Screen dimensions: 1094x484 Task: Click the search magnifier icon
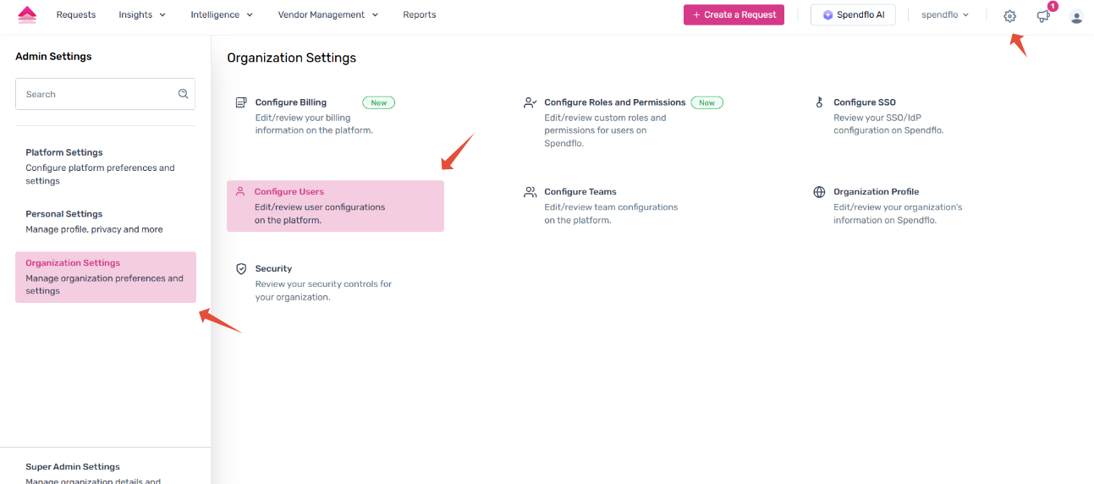(183, 94)
